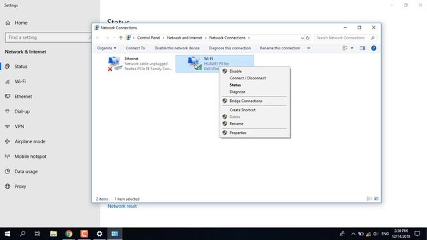The image size is (427, 240).
Task: Open Task View on the taskbar
Action: (37, 234)
